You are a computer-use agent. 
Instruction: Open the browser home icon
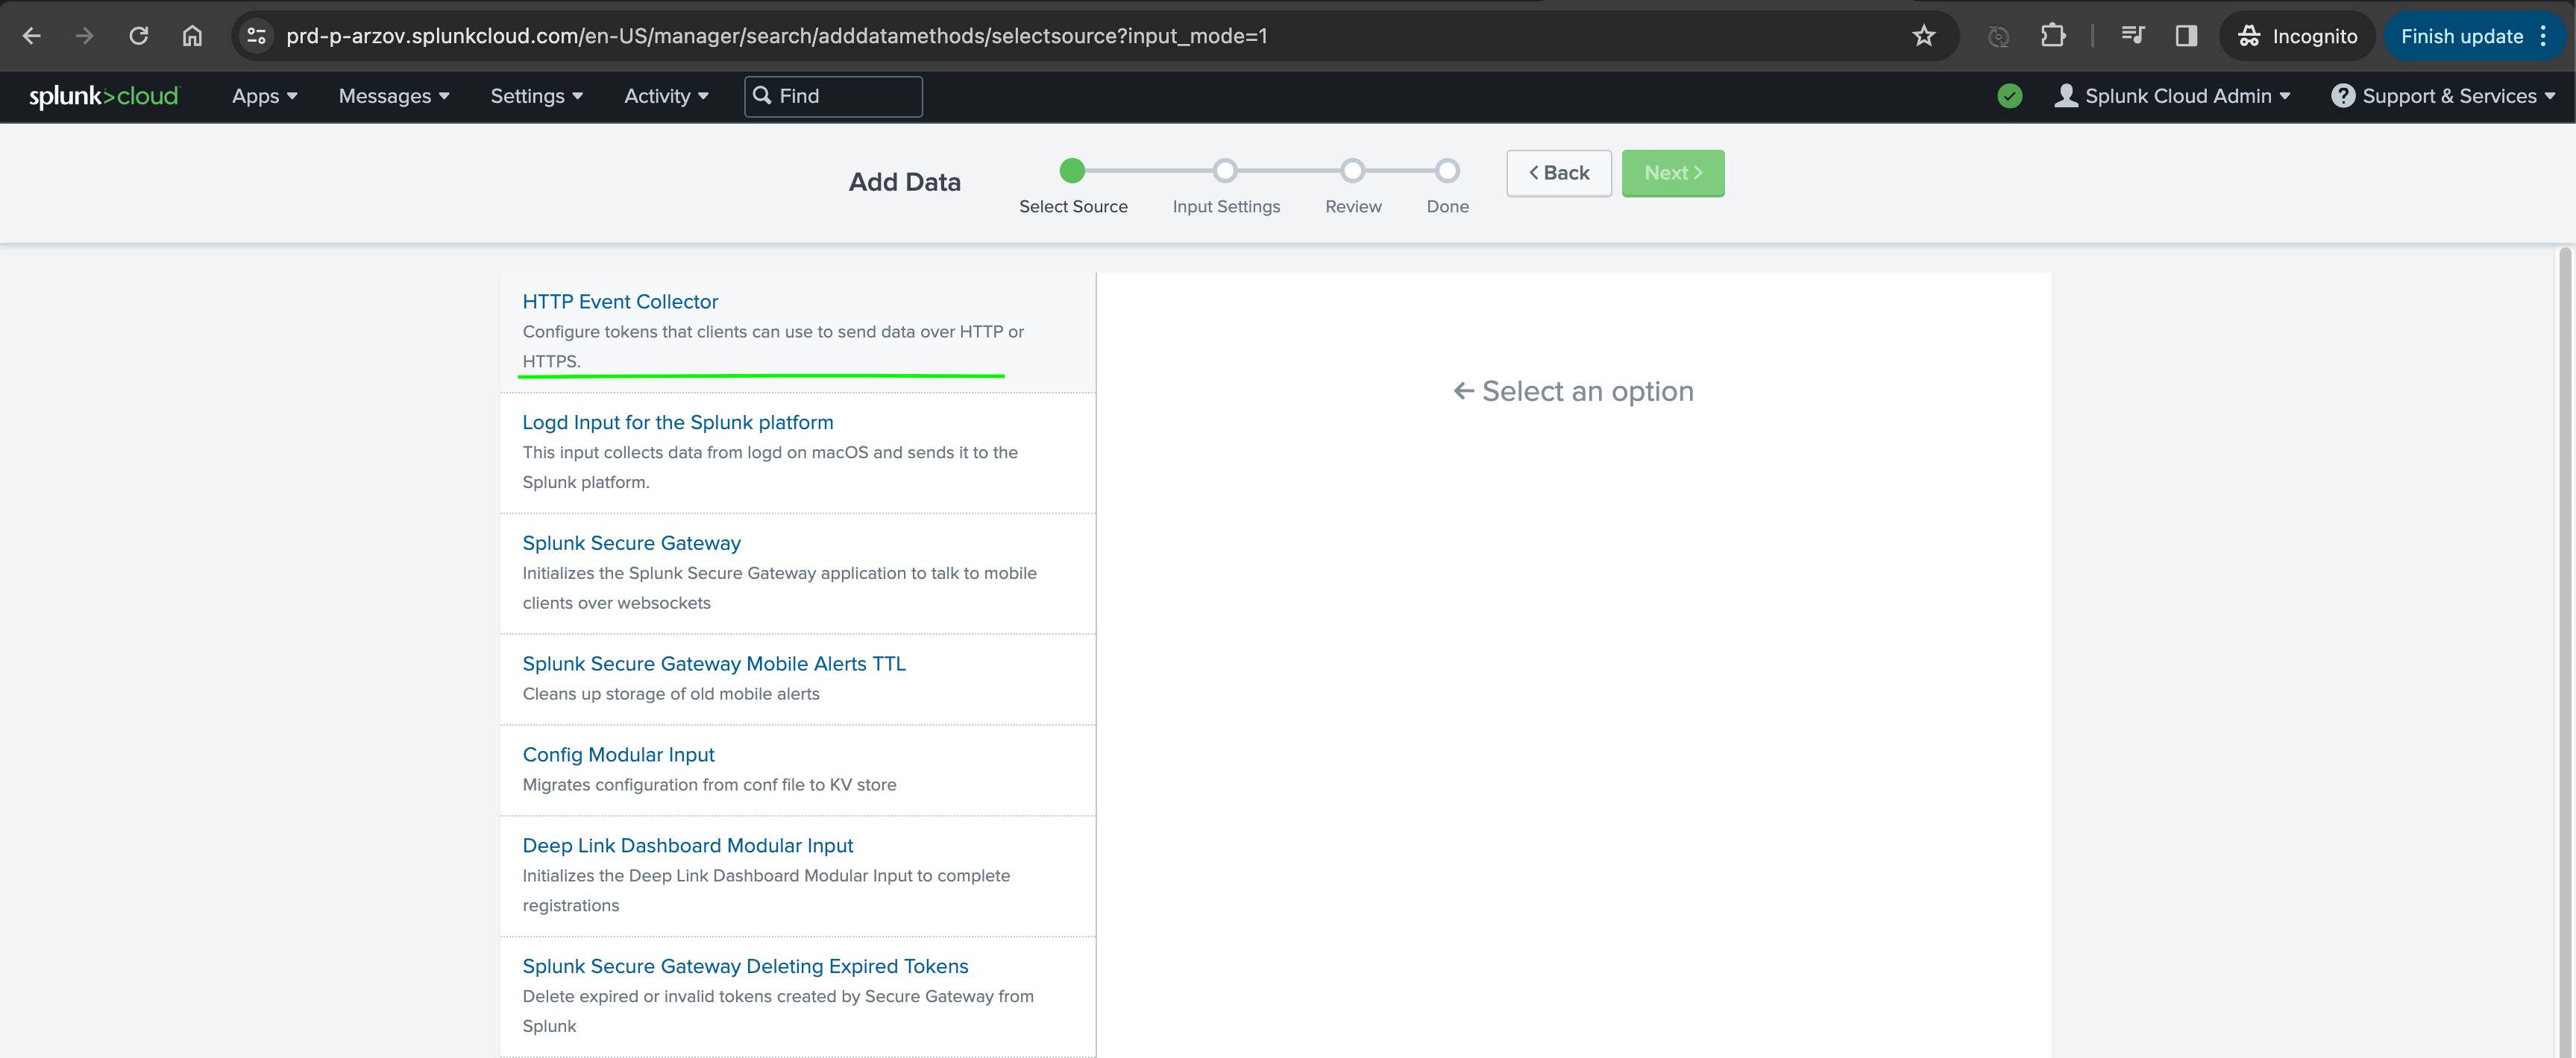pyautogui.click(x=192, y=36)
